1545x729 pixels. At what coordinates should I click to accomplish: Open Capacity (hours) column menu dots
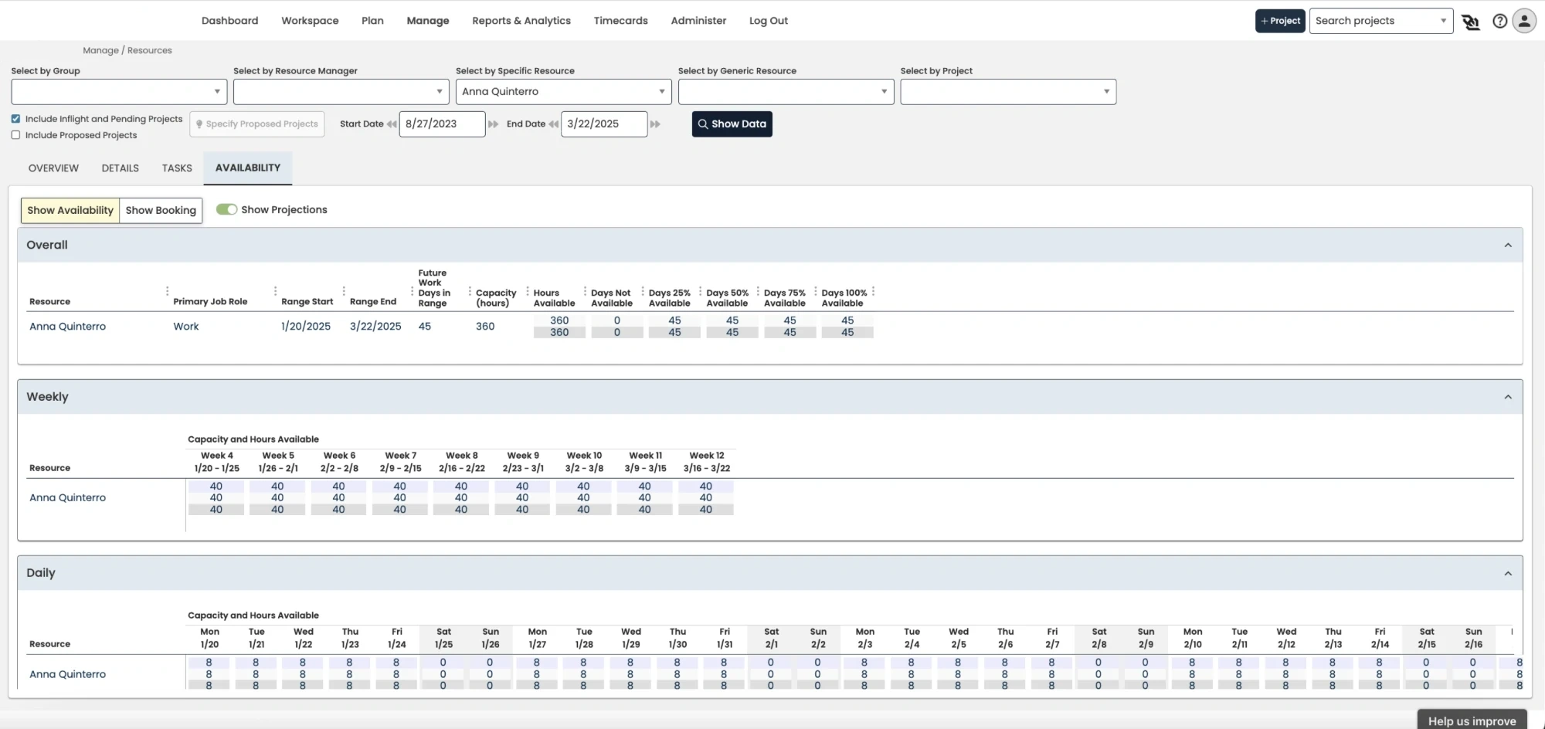[x=527, y=291]
